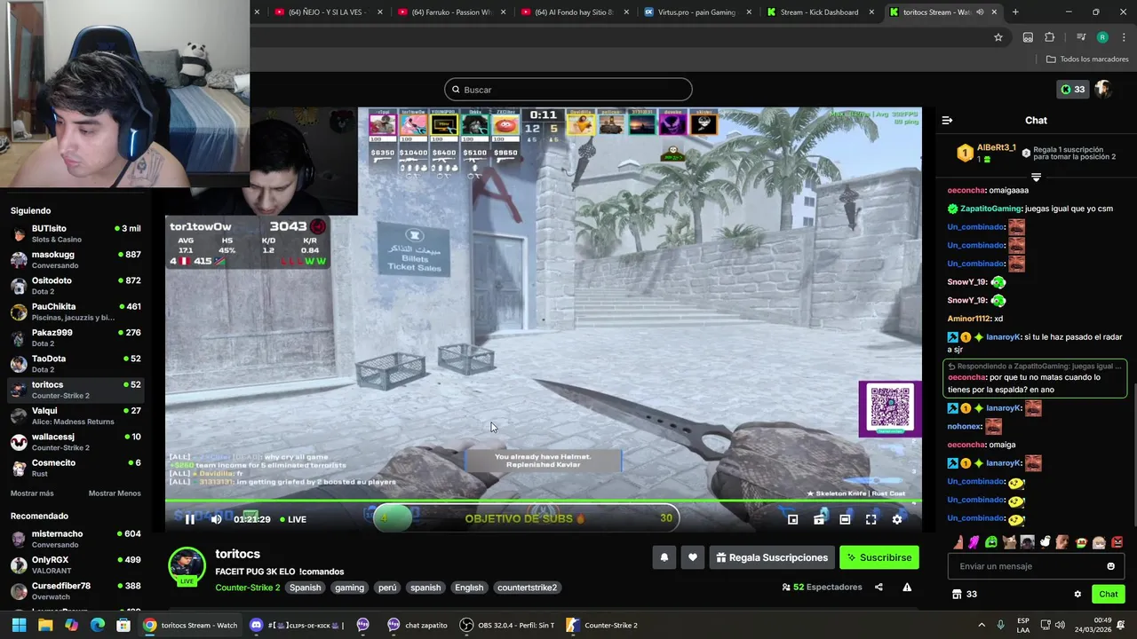Toggle stream notifications bell
This screenshot has height=639, width=1137.
click(664, 557)
